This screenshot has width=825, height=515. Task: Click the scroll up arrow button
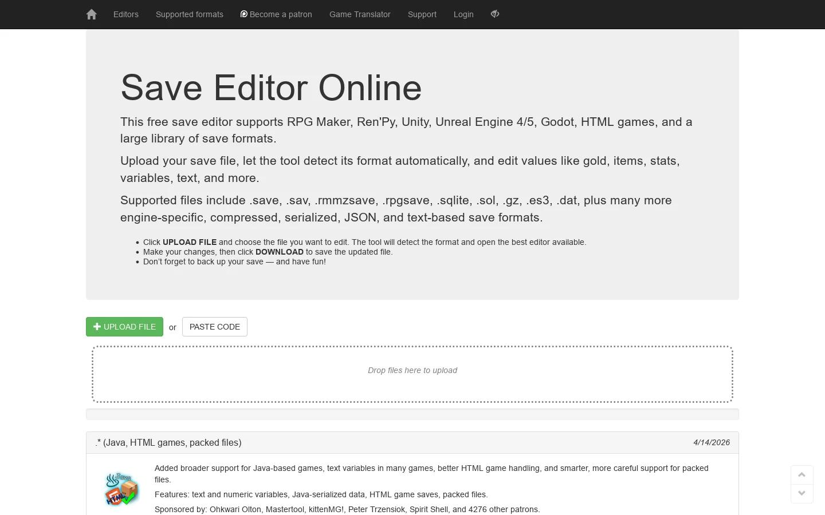802,475
